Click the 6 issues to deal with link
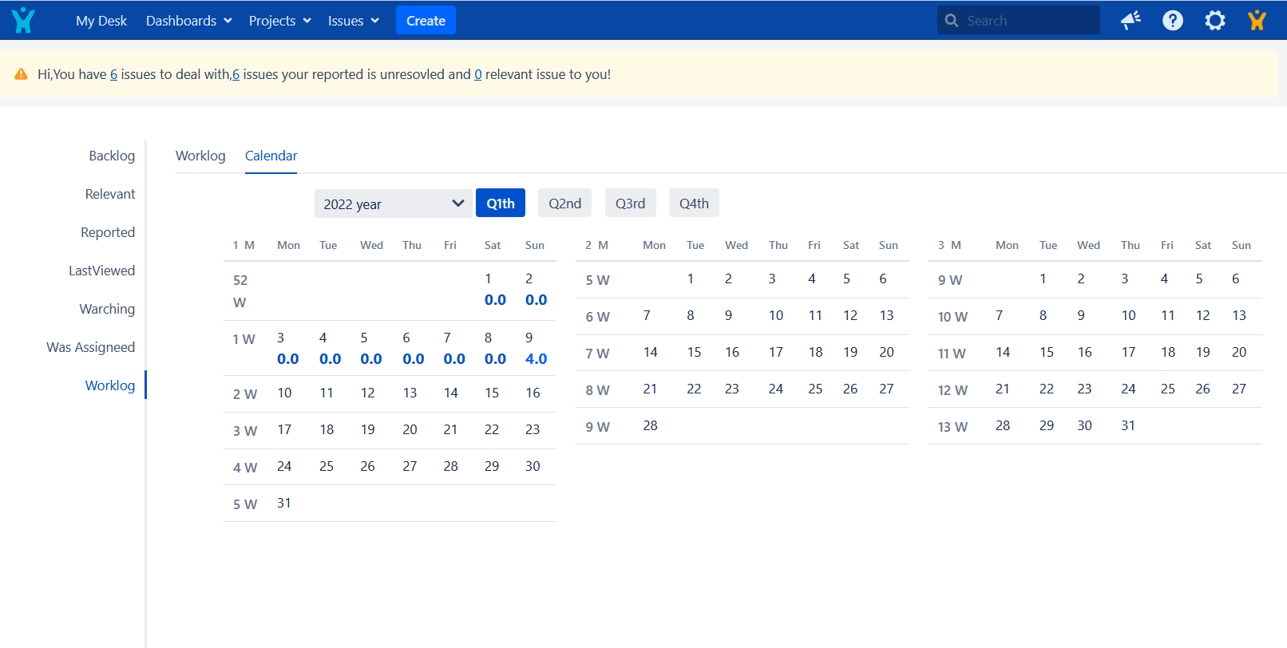Screen dimensions: 1287x648 [113, 74]
